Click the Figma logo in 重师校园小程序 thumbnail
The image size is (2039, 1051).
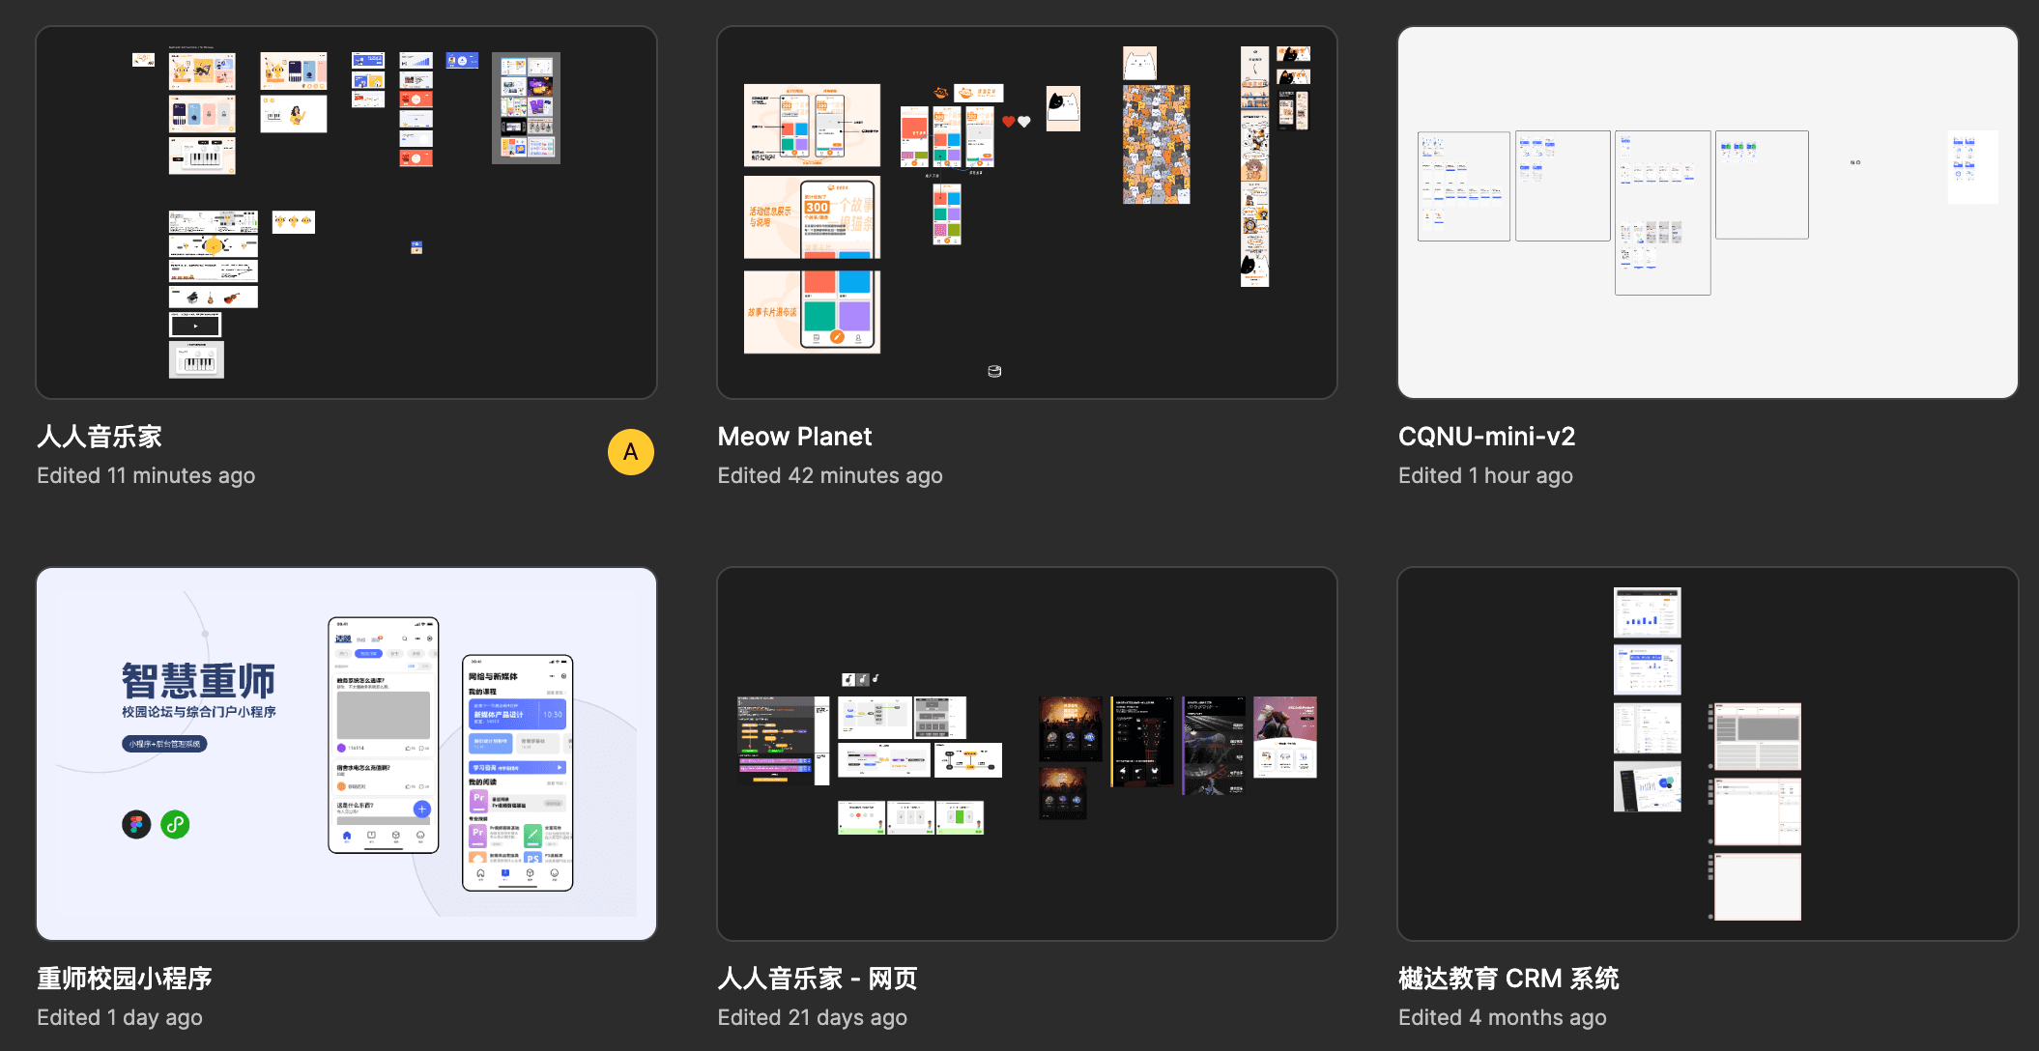pyautogui.click(x=136, y=824)
